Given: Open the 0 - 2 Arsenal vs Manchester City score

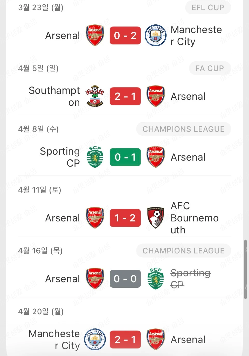Looking at the screenshot, I should coord(125,36).
